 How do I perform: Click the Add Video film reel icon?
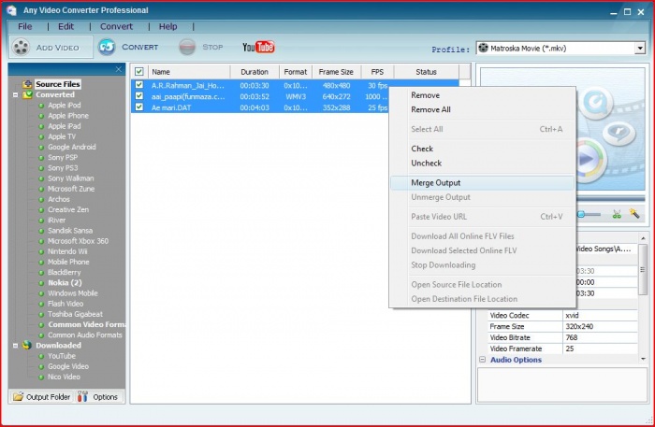pyautogui.click(x=21, y=47)
